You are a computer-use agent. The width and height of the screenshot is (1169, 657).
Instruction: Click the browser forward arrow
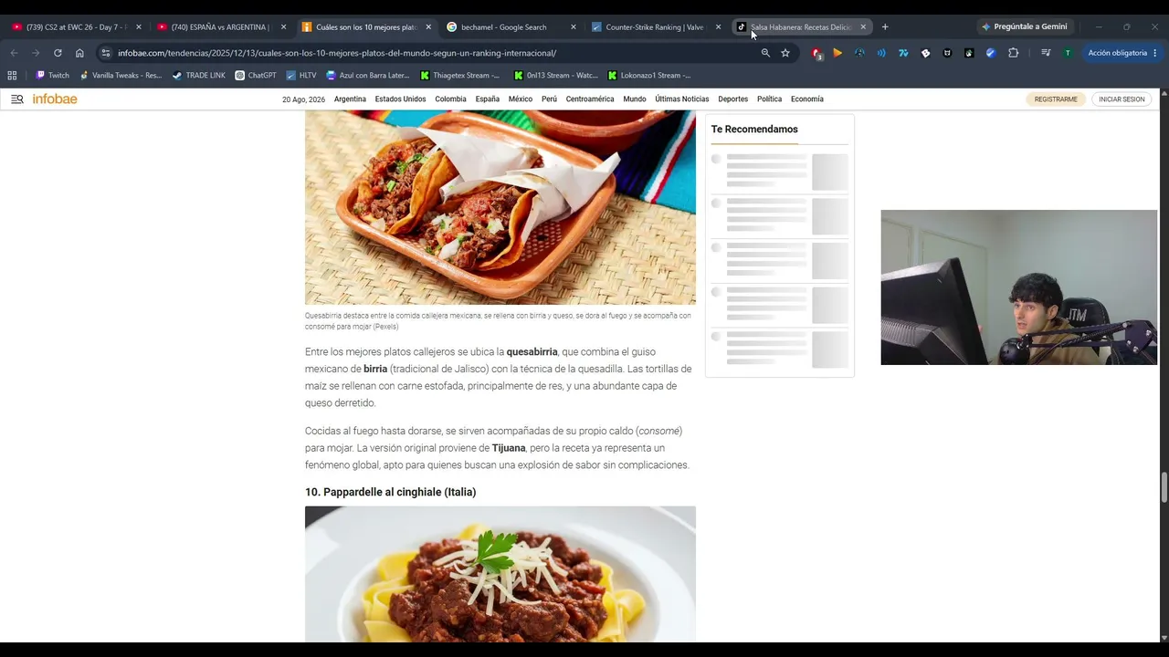click(36, 53)
